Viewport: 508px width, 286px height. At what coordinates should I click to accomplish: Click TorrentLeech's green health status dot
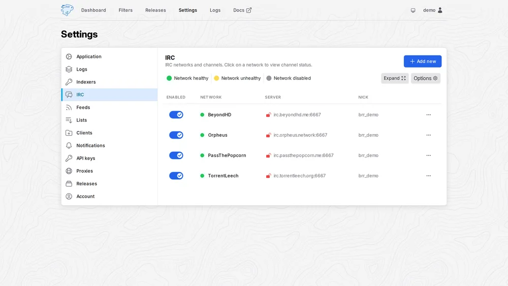(202, 176)
